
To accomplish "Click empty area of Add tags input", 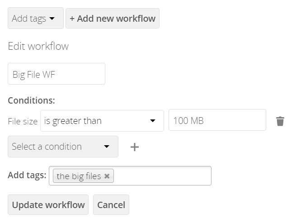I will (162, 176).
